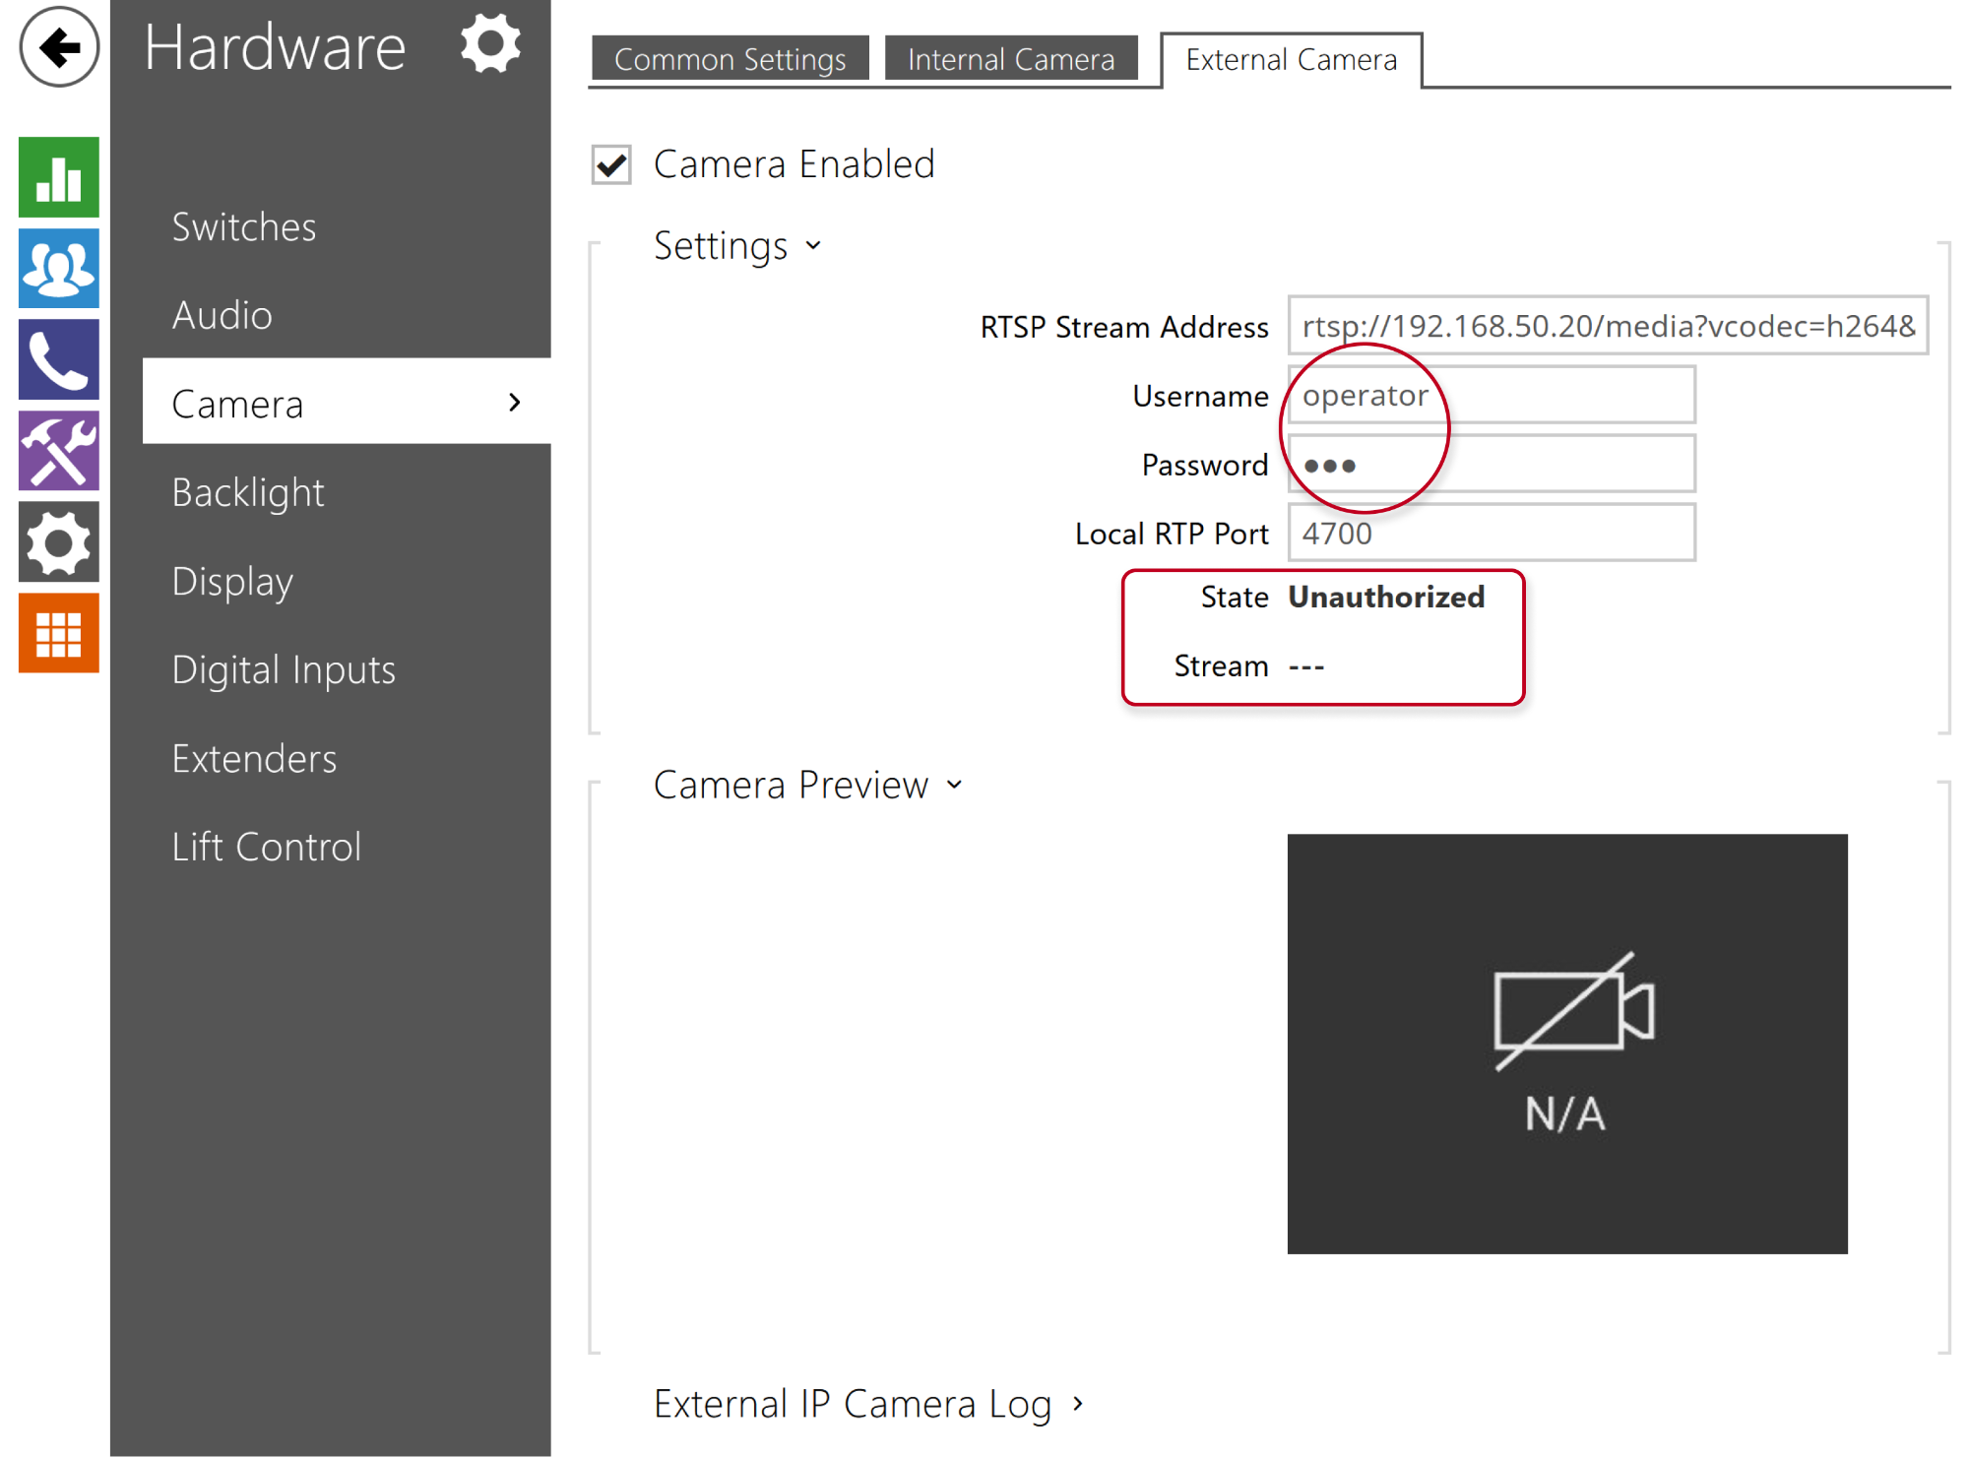The width and height of the screenshot is (1969, 1457).
Task: Click the N/A camera preview image
Action: pyautogui.click(x=1567, y=1044)
